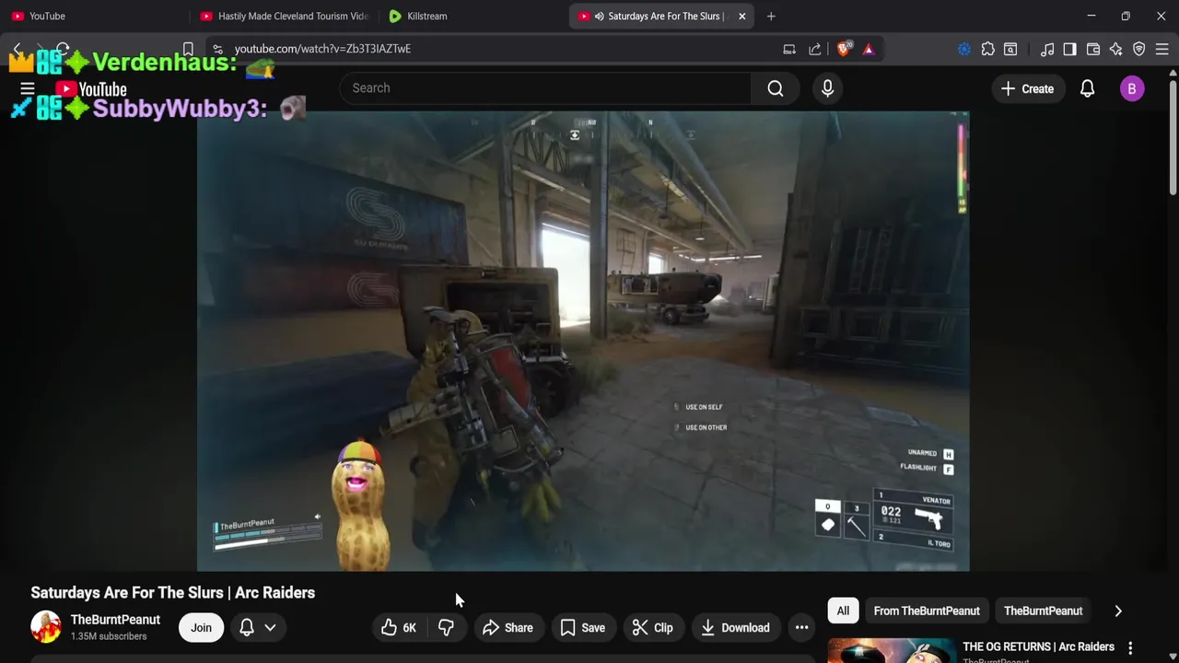This screenshot has height=663, width=1179.
Task: Expand the notification preference dropdown chevron
Action: click(x=270, y=628)
